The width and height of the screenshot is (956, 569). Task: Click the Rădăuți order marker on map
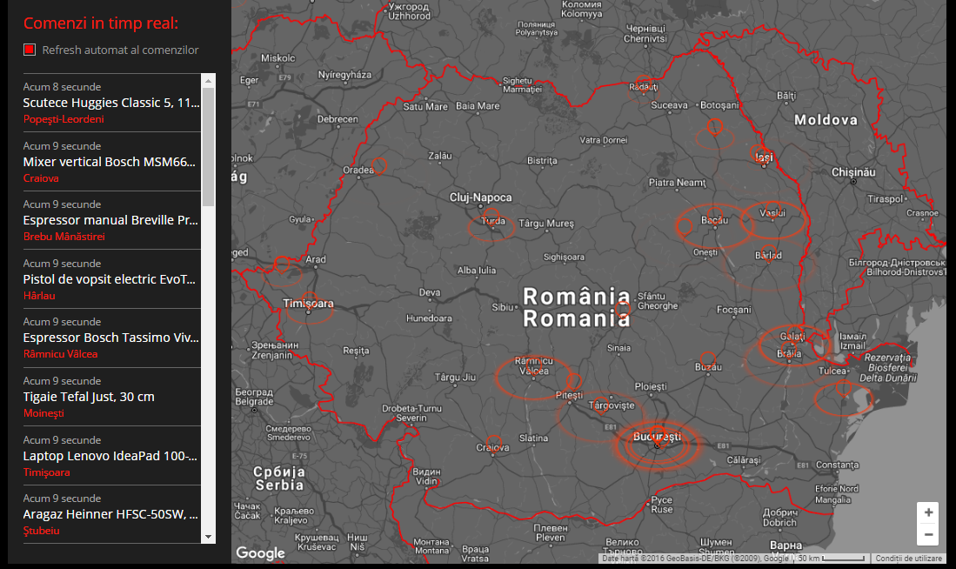pyautogui.click(x=644, y=83)
